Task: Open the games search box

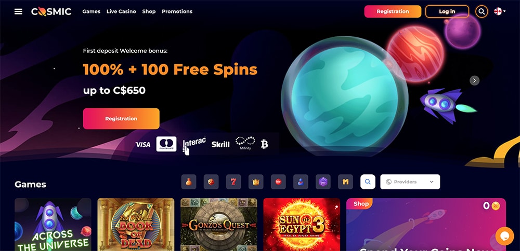Action: [x=368, y=182]
